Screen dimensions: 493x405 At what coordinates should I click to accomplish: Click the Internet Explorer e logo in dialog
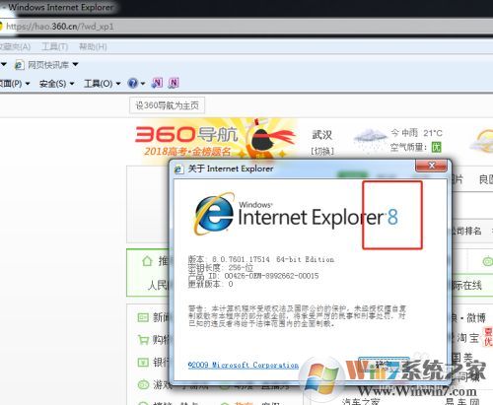pos(214,214)
